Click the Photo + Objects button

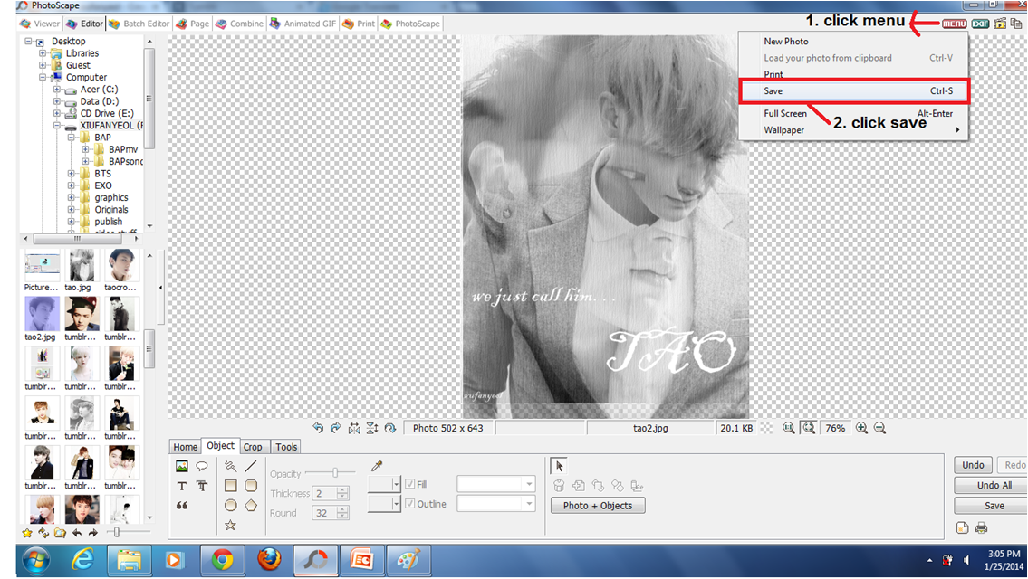pos(597,506)
